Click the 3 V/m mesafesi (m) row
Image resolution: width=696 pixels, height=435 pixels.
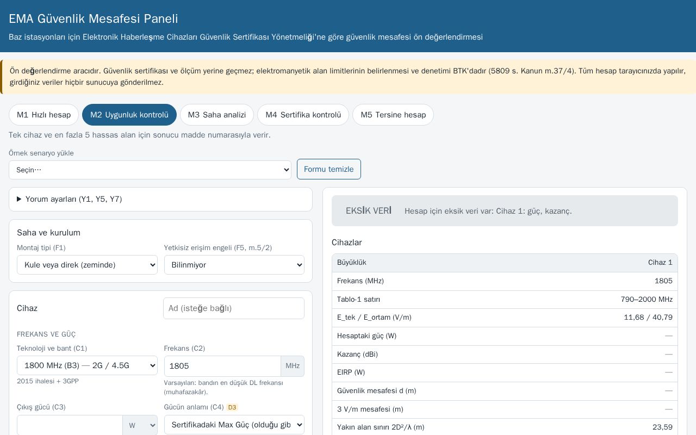(505, 409)
